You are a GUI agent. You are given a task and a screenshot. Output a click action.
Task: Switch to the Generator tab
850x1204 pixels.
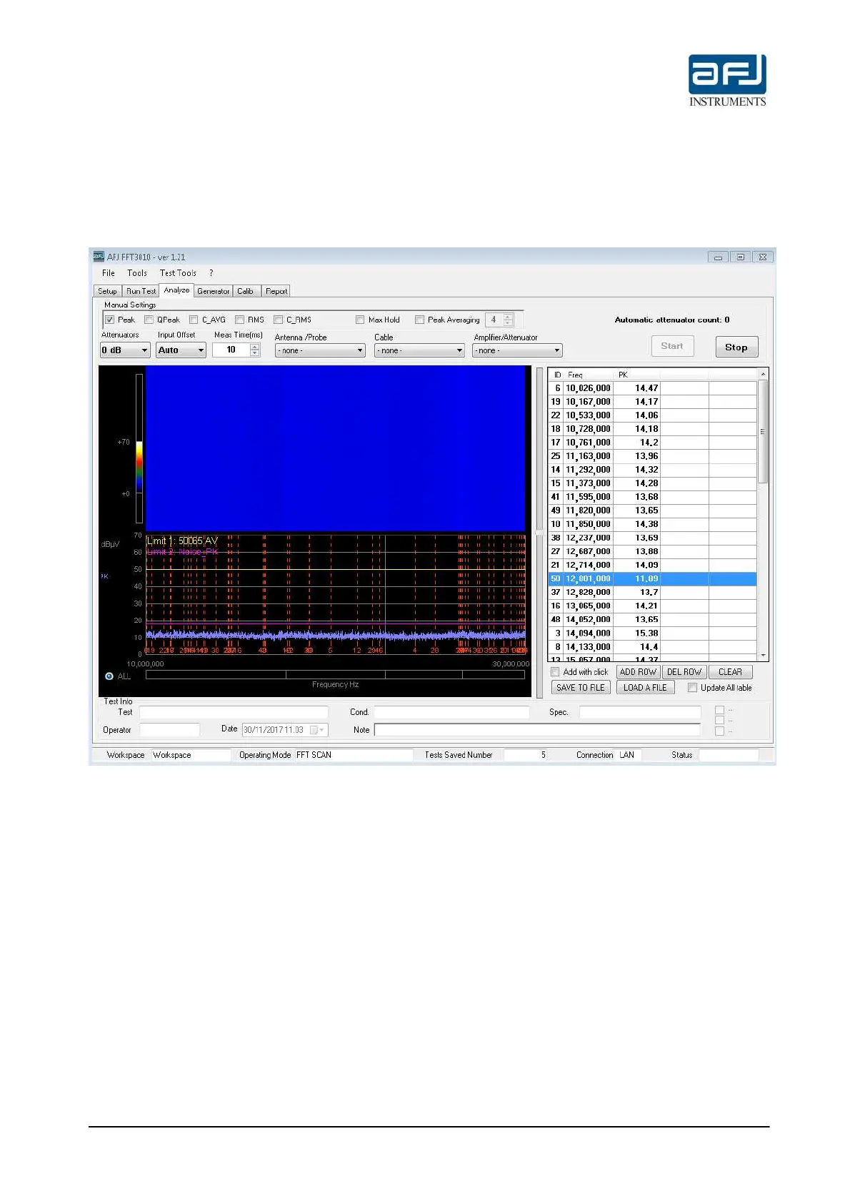coord(213,292)
